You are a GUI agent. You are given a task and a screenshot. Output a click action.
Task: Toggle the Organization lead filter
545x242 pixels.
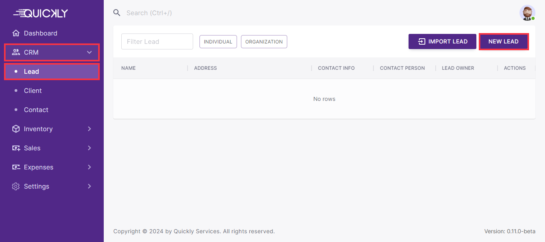pyautogui.click(x=264, y=41)
